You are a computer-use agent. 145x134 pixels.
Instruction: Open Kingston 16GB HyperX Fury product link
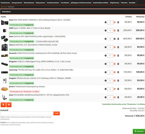coord(40,61)
